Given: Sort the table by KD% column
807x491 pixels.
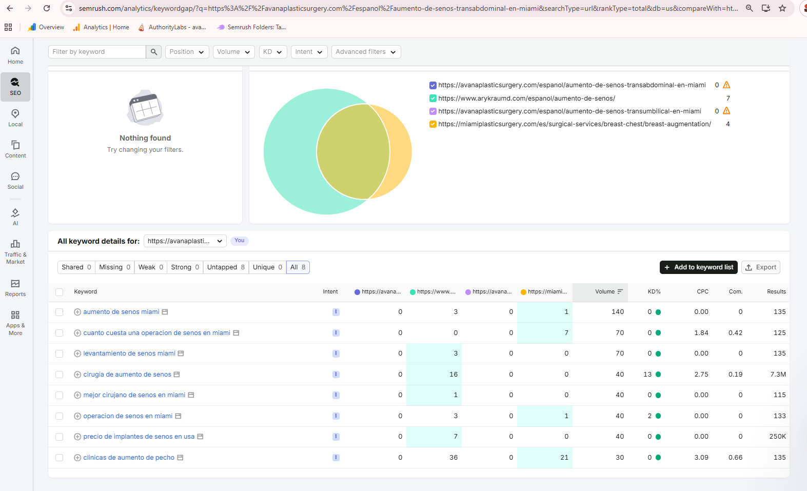Looking at the screenshot, I should pyautogui.click(x=654, y=292).
